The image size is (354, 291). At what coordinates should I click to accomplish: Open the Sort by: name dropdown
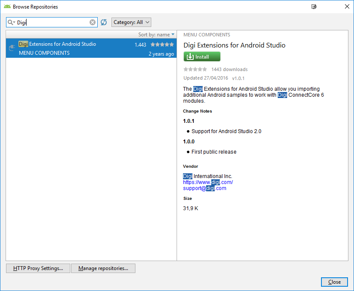[156, 35]
